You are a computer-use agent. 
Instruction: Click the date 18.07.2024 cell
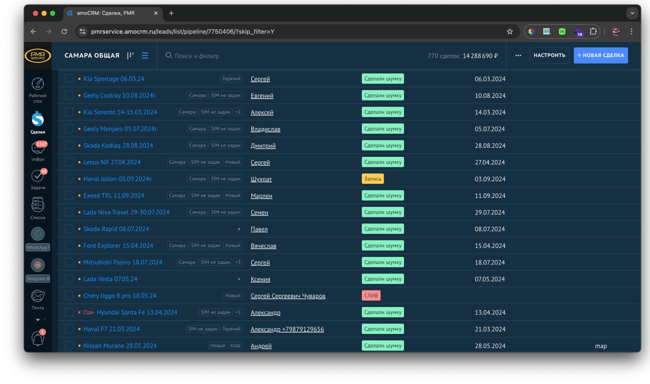pyautogui.click(x=490, y=263)
